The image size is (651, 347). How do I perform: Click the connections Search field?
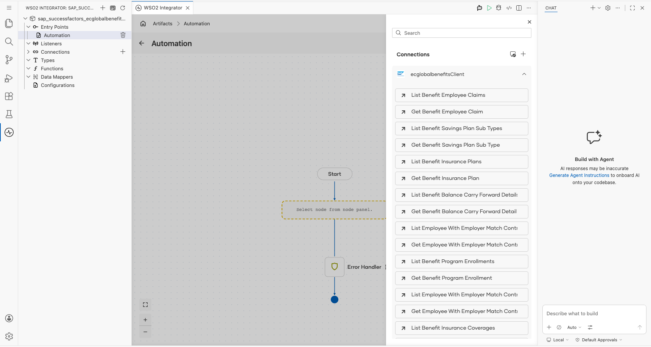coord(461,33)
